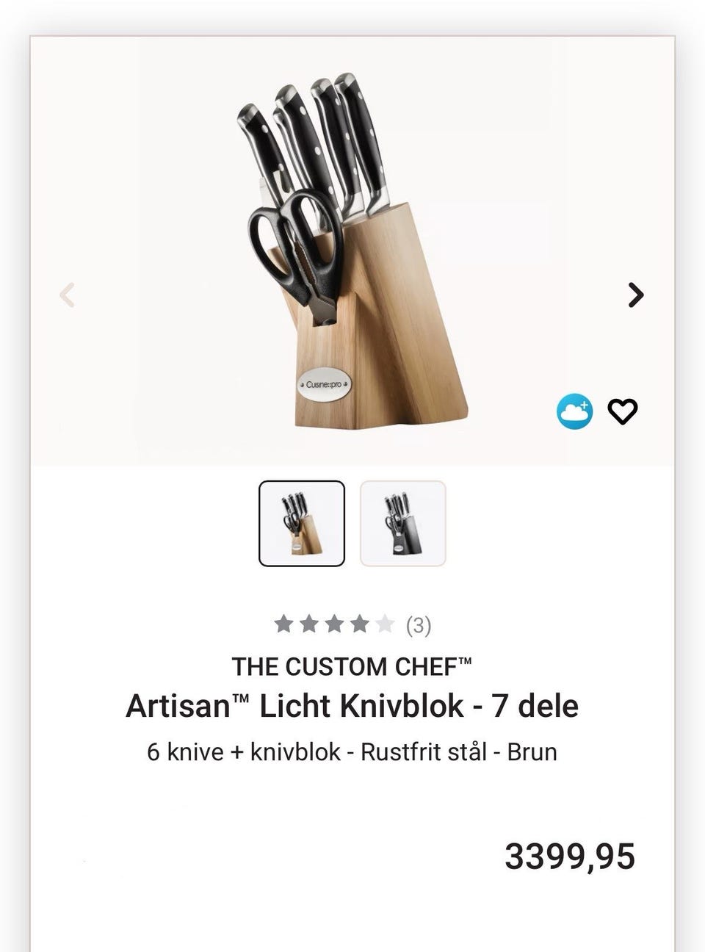This screenshot has width=705, height=952.
Task: Go back to the previous product image
Action: (x=68, y=295)
